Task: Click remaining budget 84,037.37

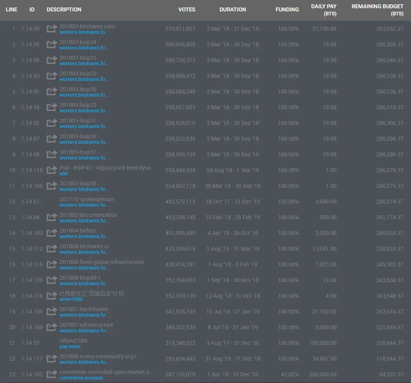Action: click(391, 374)
